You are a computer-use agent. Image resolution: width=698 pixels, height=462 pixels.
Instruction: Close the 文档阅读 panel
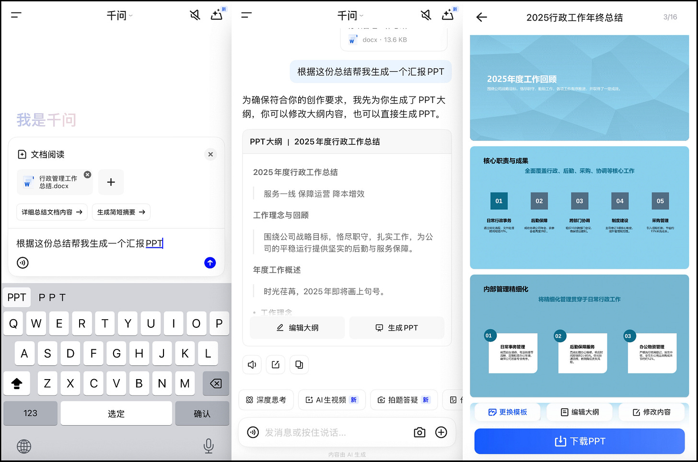(x=210, y=154)
